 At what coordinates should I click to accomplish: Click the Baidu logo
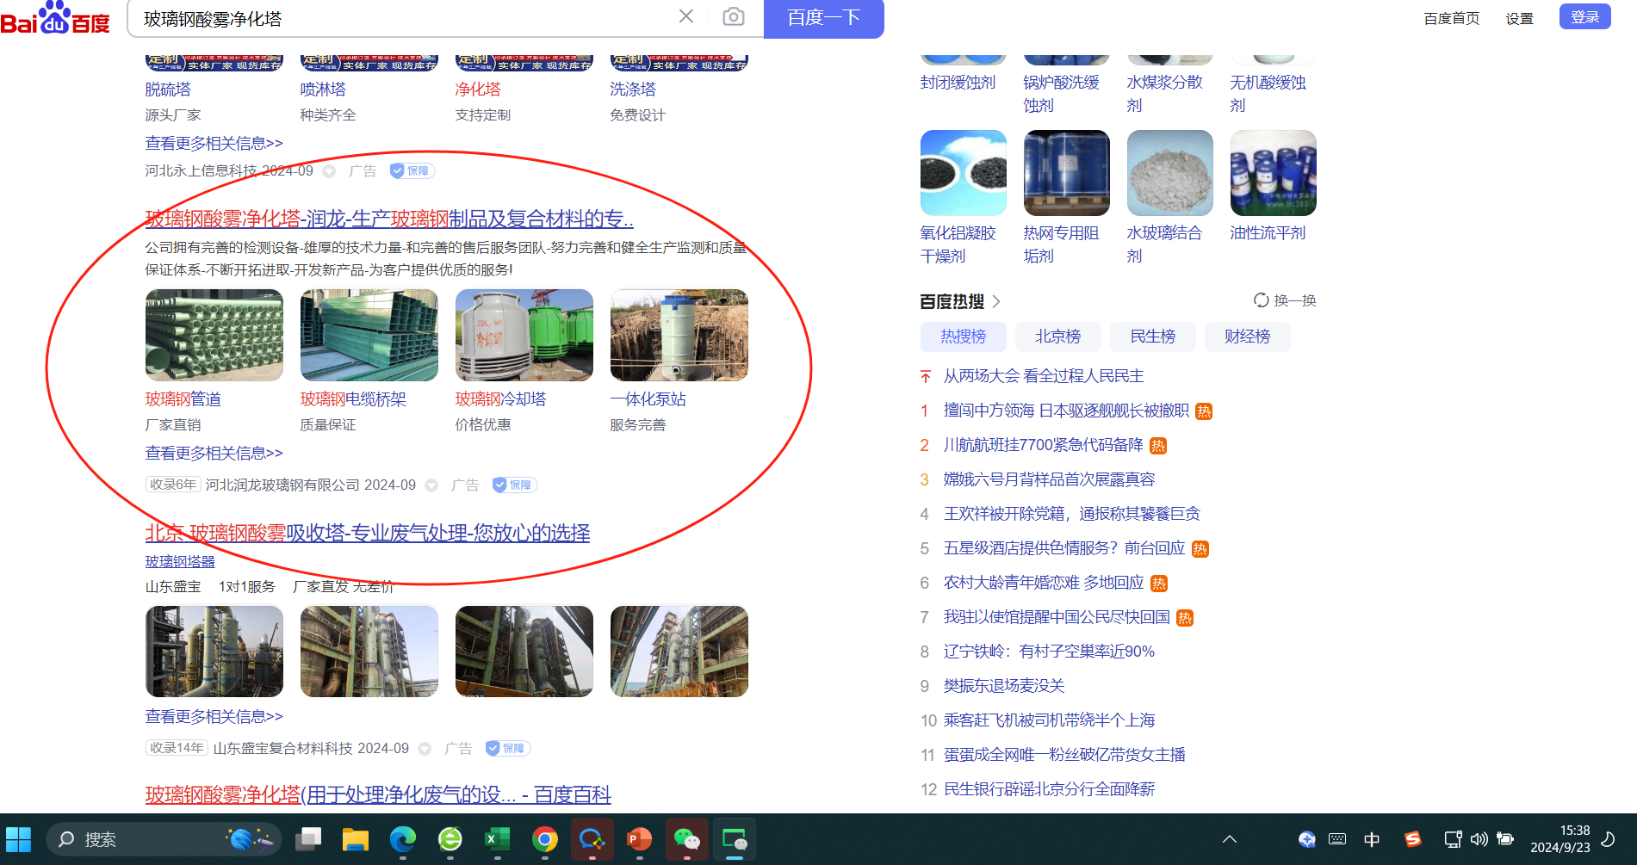click(55, 18)
